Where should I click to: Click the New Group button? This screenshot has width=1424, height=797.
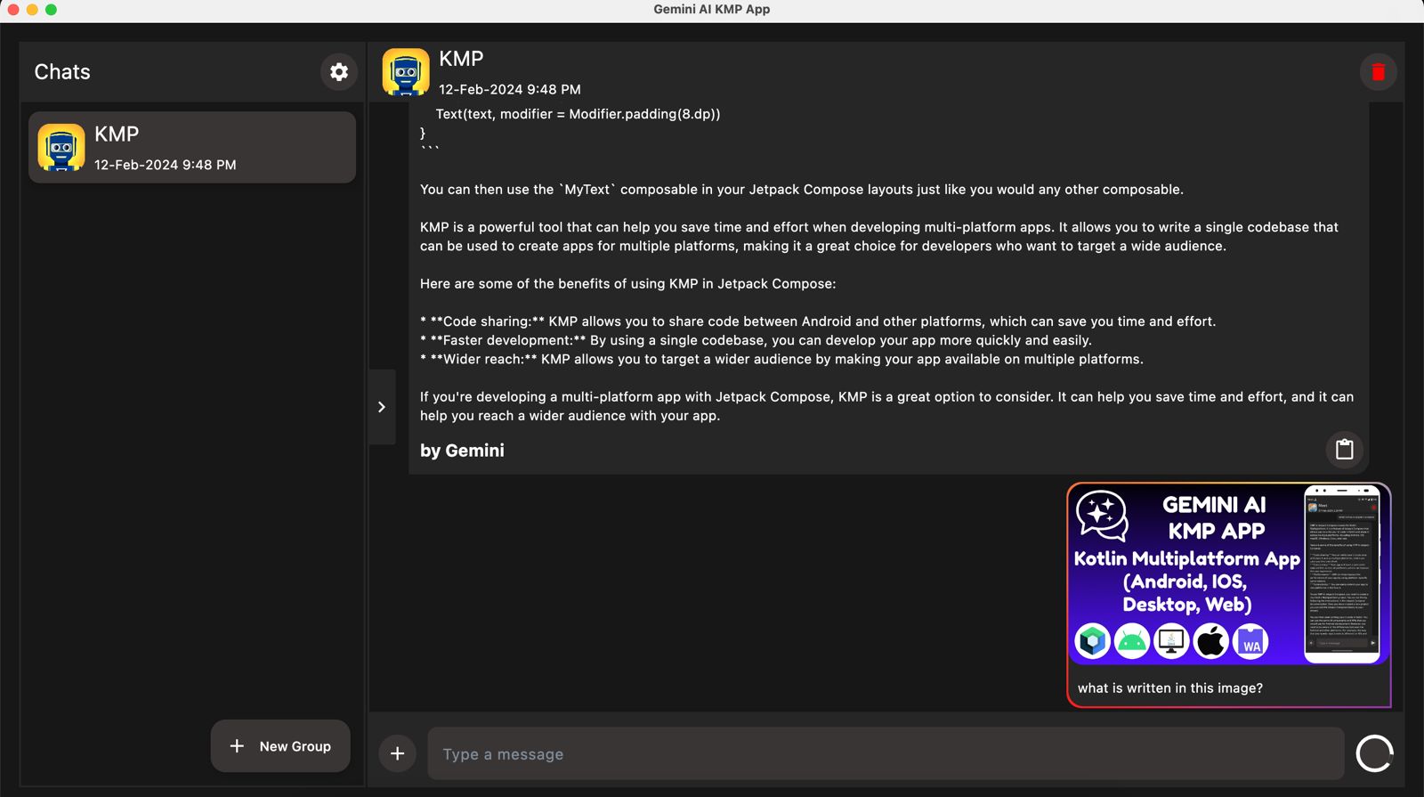click(x=280, y=746)
